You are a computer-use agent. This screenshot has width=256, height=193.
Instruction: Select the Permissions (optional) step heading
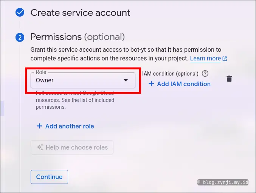coord(78,37)
